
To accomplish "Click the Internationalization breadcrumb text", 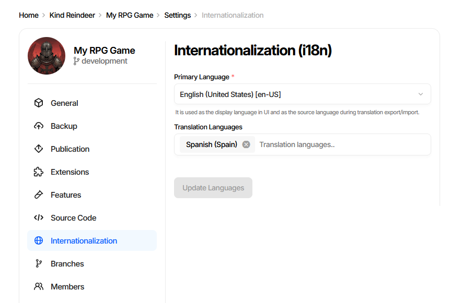I will [x=233, y=15].
